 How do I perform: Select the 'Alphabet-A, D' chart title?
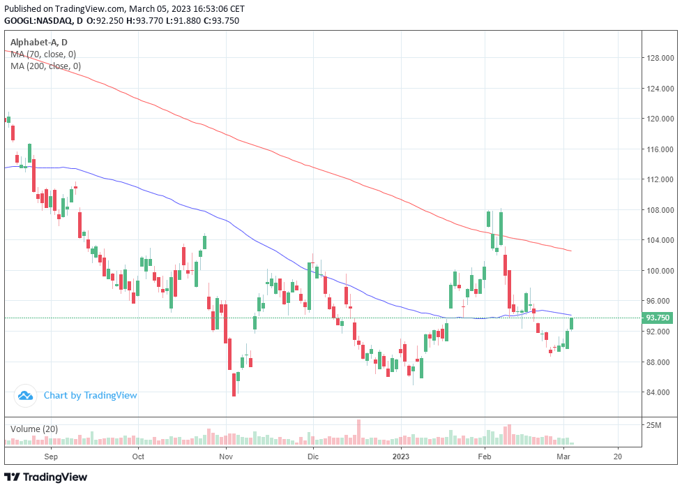tap(39, 43)
